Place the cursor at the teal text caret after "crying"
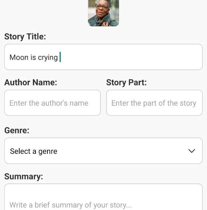Screen dimensions: 207x210 (60, 57)
